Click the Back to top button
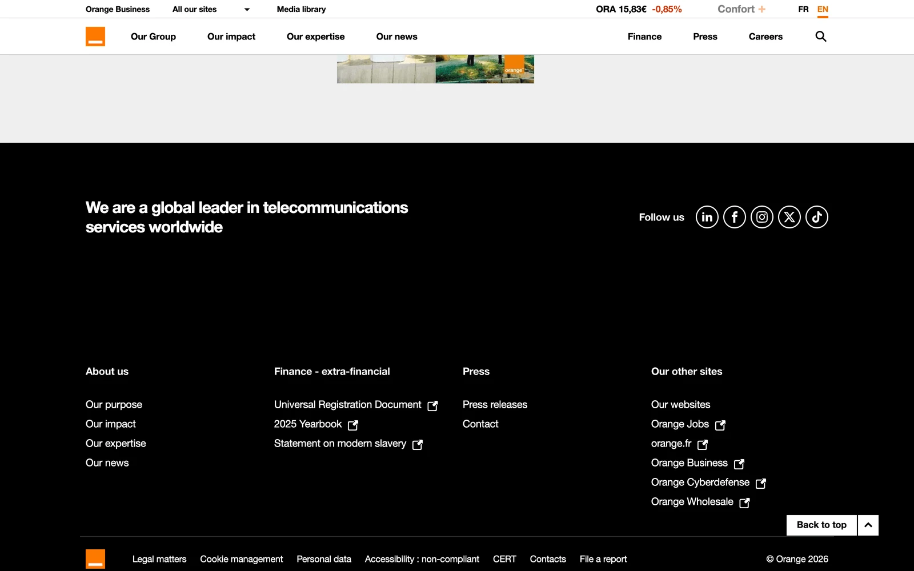Viewport: 914px width, 571px height. 821,525
